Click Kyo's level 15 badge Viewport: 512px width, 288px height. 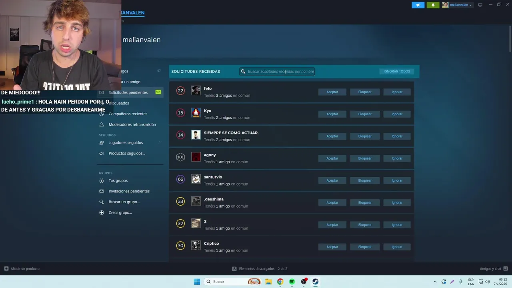180,113
